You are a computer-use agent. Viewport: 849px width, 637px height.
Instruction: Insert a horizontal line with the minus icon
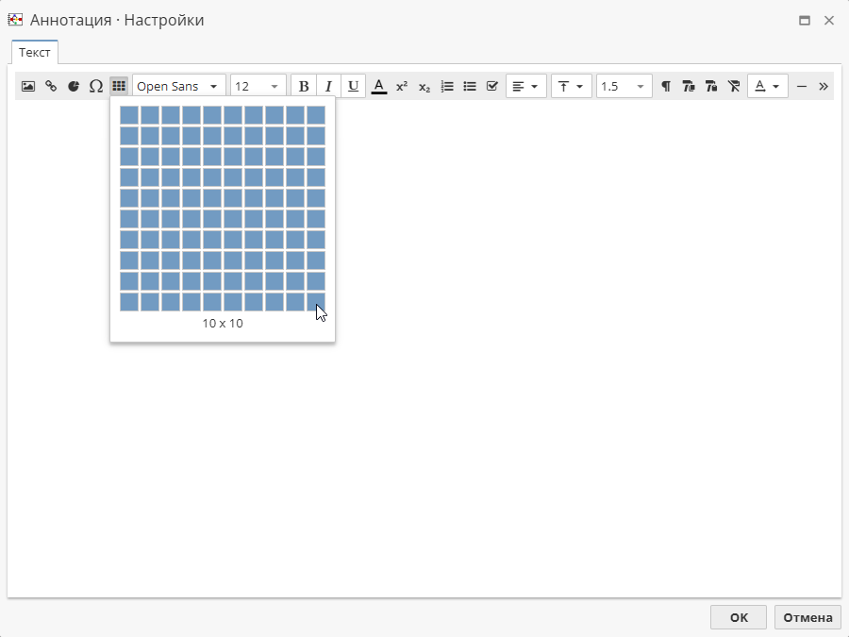(802, 86)
